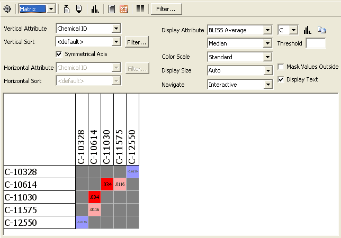Click the bar chart icon in top toolbar
Viewport: 341px width, 238px height.
[x=95, y=9]
